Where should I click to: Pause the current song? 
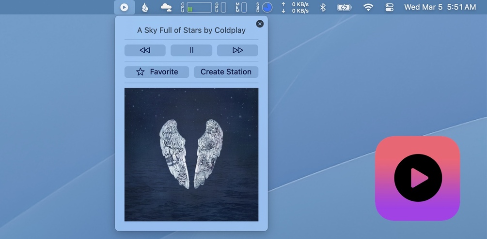(x=191, y=50)
